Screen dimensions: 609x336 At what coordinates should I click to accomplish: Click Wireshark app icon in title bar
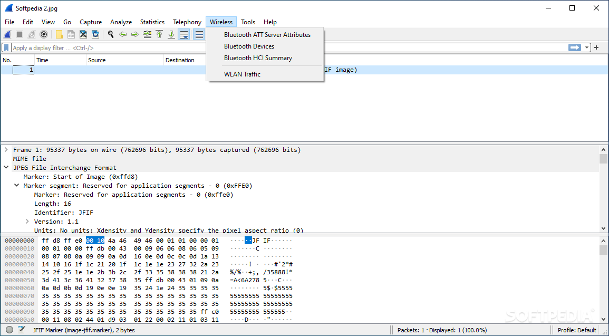coord(8,8)
